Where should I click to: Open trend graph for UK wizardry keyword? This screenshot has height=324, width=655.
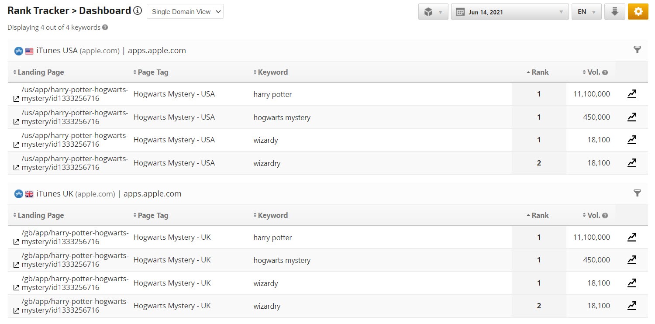(631, 306)
